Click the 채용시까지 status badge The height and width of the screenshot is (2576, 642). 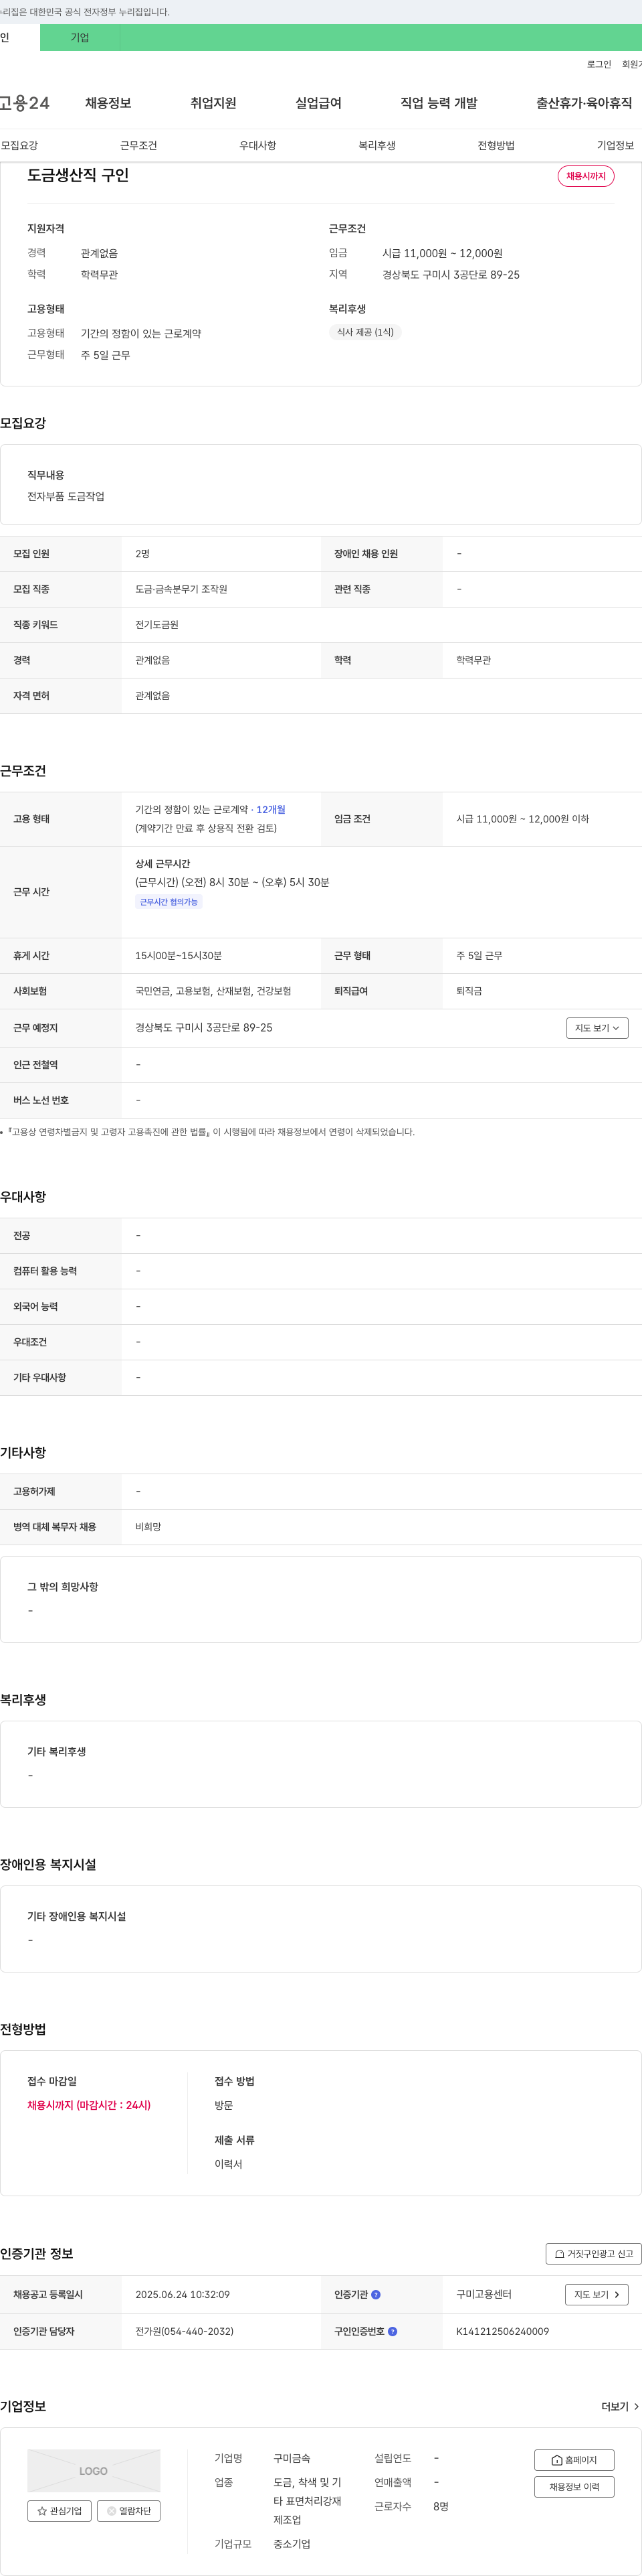pos(586,176)
